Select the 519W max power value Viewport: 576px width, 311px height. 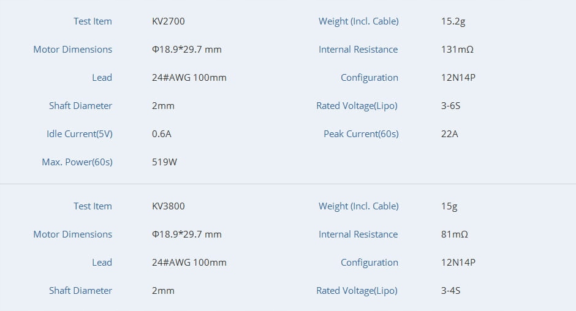pyautogui.click(x=164, y=162)
